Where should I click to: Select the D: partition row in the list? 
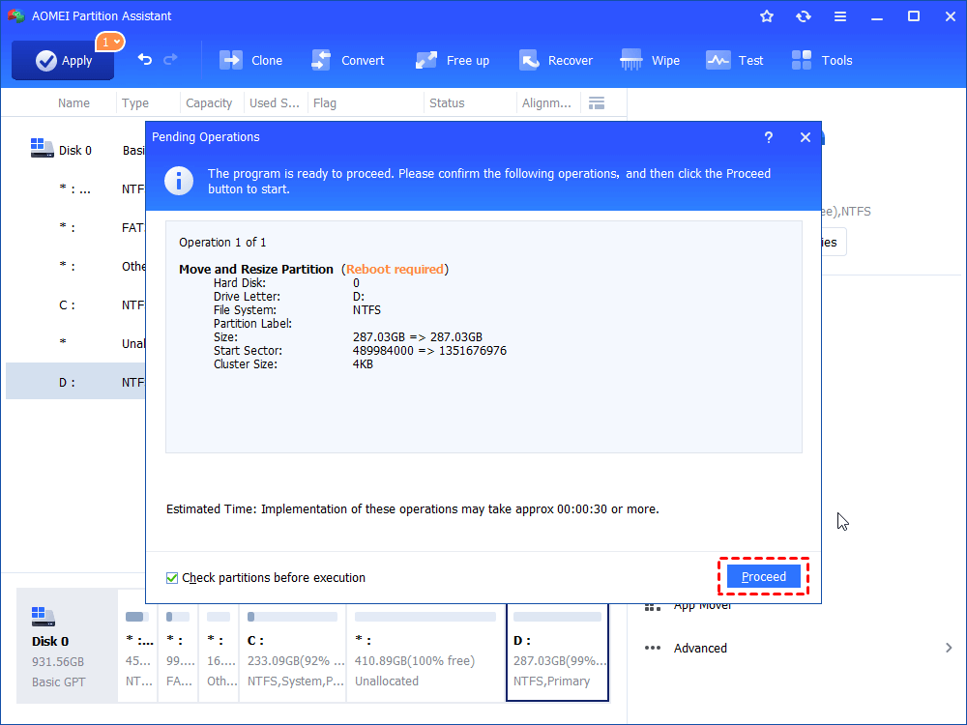(76, 382)
